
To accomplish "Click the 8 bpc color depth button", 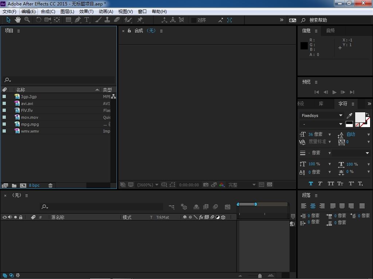I will (34, 185).
